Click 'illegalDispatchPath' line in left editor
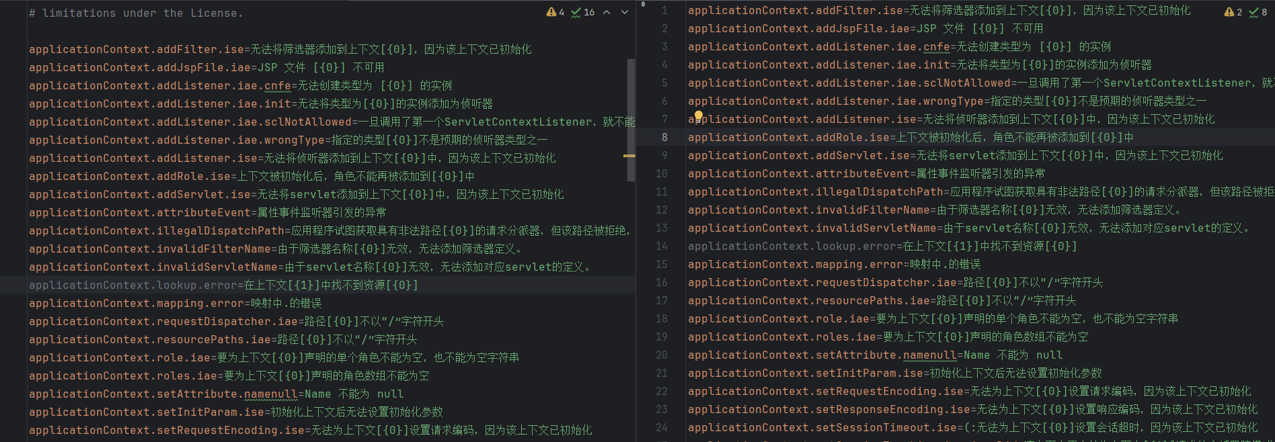Viewport: 1275px width, 442px height. pos(332,230)
